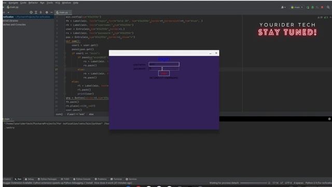Hide the Project panel with minus icon
The width and height of the screenshot is (332, 187).
click(x=51, y=12)
